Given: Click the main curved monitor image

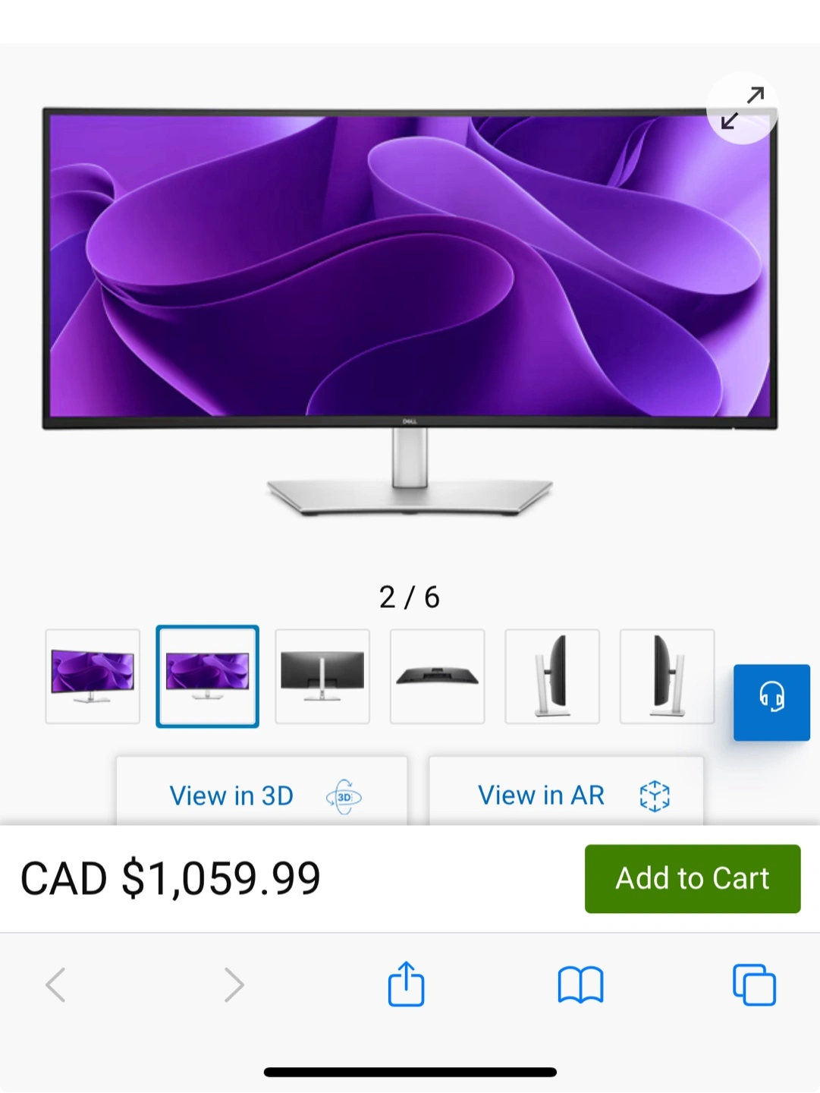Looking at the screenshot, I should coord(410,311).
